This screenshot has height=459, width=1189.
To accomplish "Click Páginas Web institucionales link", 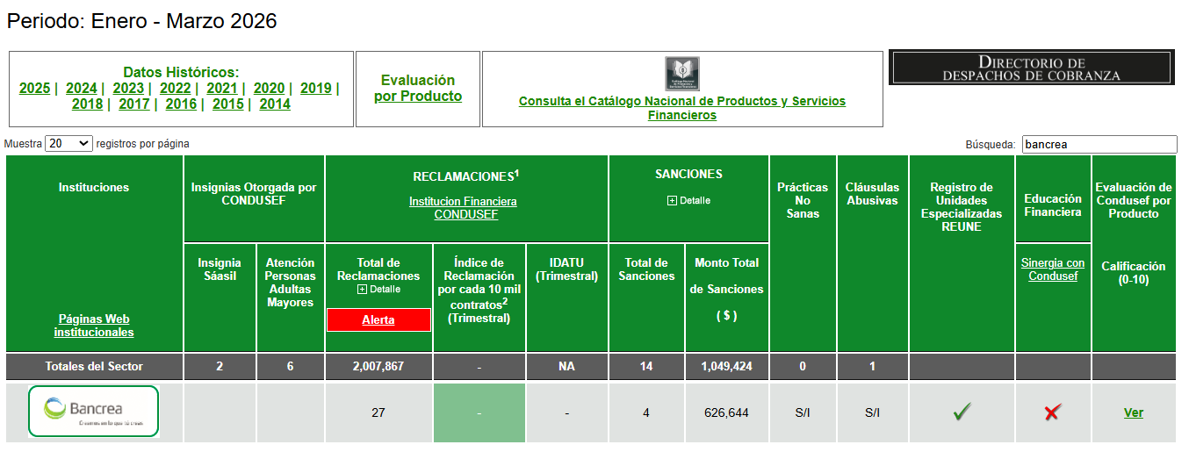I will (x=94, y=326).
